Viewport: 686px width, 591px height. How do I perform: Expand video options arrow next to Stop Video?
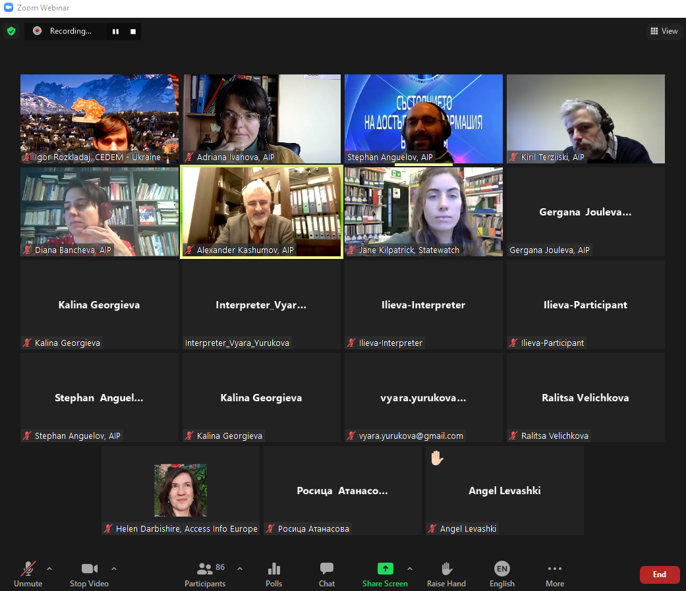pyautogui.click(x=114, y=569)
